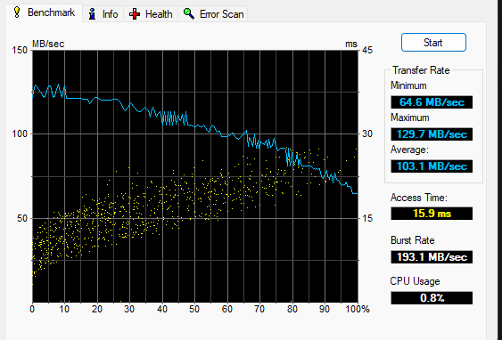Click the blue info icon
Image resolution: width=502 pixels, height=340 pixels.
(x=92, y=14)
